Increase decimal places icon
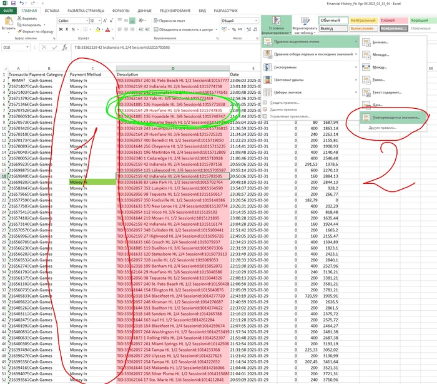The height and width of the screenshot is (384, 437). pyautogui.click(x=249, y=29)
